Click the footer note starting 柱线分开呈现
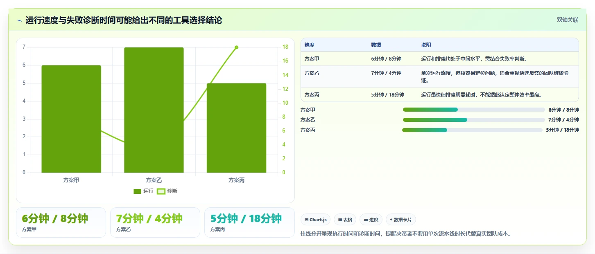Image resolution: width=595 pixels, height=254 pixels. (x=406, y=234)
